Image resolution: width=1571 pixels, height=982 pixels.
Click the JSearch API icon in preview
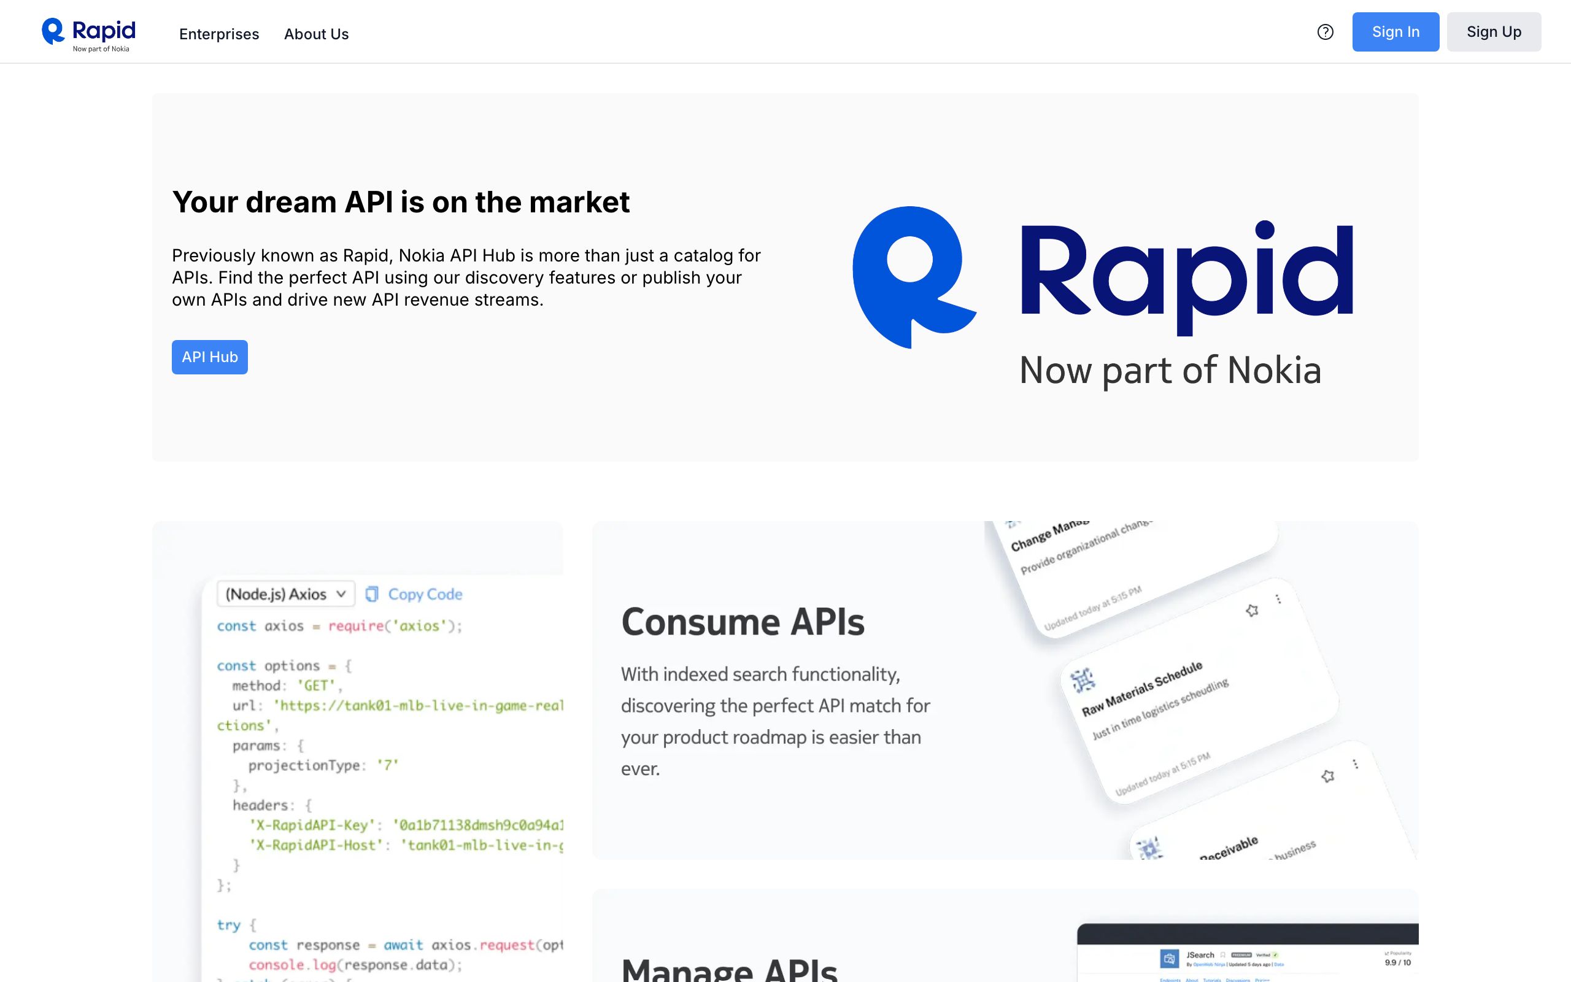pos(1168,958)
